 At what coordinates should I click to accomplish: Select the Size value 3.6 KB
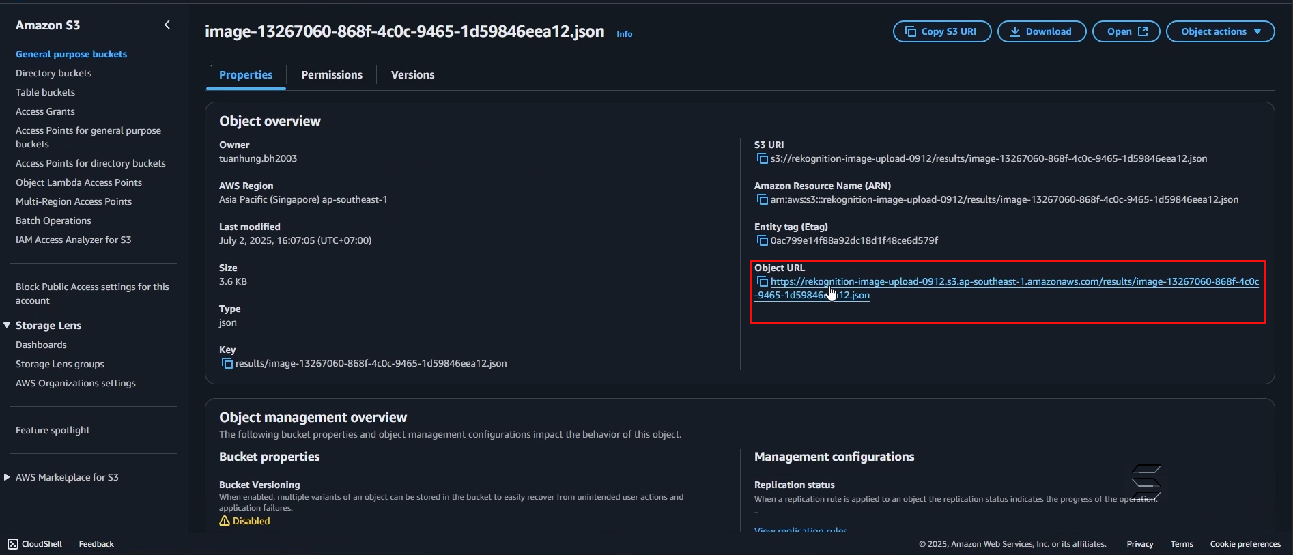coord(233,281)
